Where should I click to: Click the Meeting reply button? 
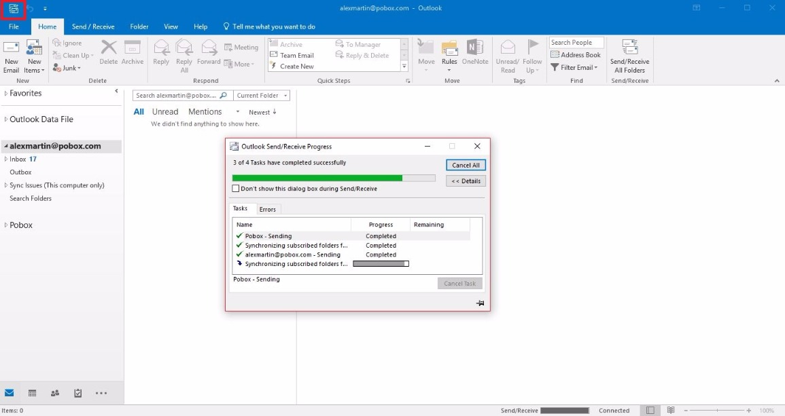241,48
